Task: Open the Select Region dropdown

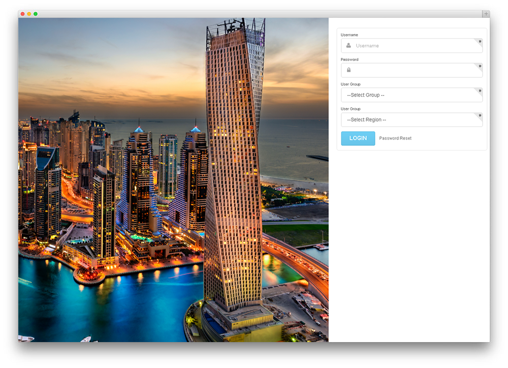Action: (x=412, y=119)
